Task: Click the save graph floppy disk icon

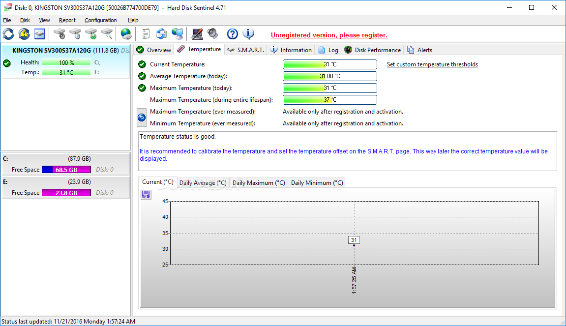Action: click(x=146, y=195)
